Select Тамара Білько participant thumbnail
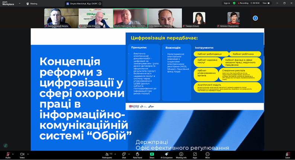Viewport: 295px width, 160px height. coord(199,18)
